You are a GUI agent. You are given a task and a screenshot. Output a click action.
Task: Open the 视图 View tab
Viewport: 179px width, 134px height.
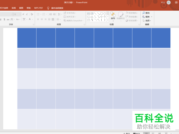point(21,8)
